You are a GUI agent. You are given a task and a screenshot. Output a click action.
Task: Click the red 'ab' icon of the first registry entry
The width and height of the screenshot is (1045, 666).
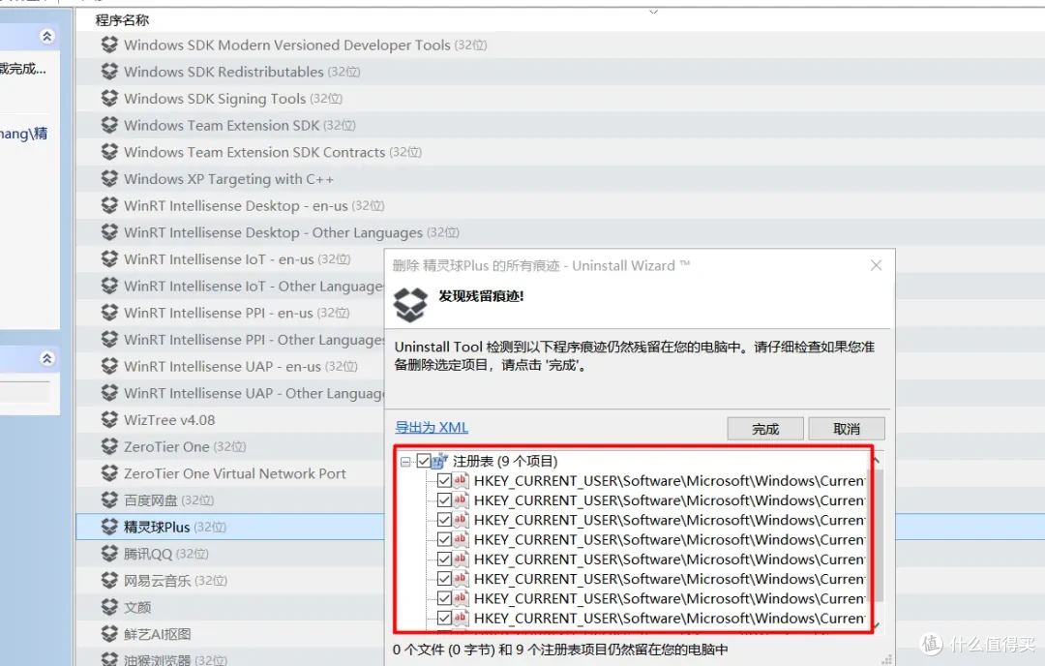461,480
